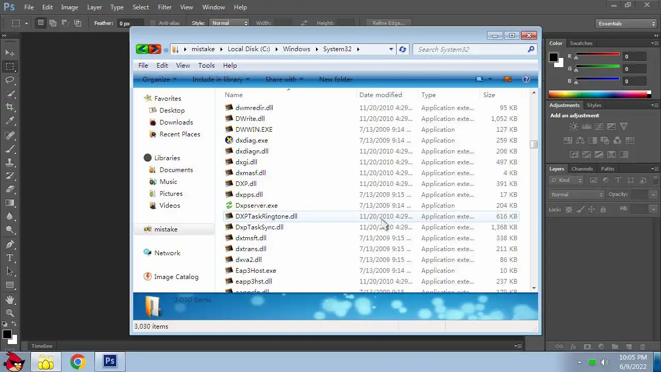This screenshot has height=372, width=661.
Task: Select the Zoom tool in Photoshop toolbar
Action: pyautogui.click(x=10, y=313)
